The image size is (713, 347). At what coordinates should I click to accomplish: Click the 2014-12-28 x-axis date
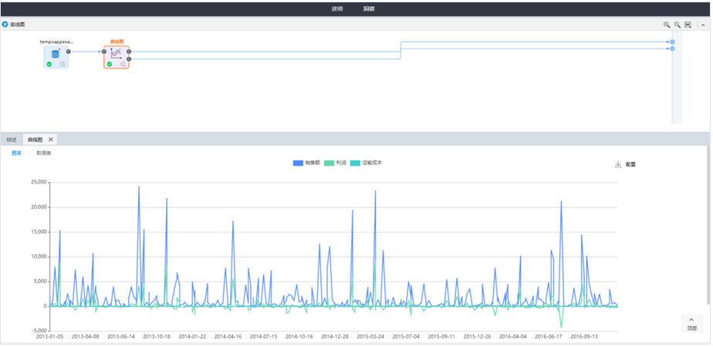(x=335, y=337)
